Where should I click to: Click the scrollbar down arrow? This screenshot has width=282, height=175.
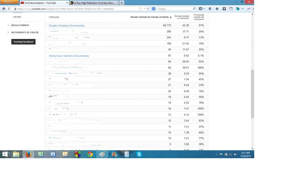[x=253, y=149]
